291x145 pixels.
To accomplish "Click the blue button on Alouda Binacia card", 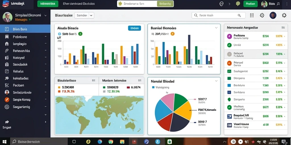I will point(134,28).
